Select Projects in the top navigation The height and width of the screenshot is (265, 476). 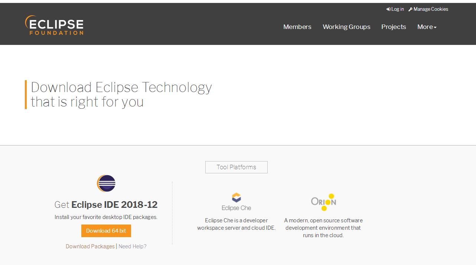394,27
